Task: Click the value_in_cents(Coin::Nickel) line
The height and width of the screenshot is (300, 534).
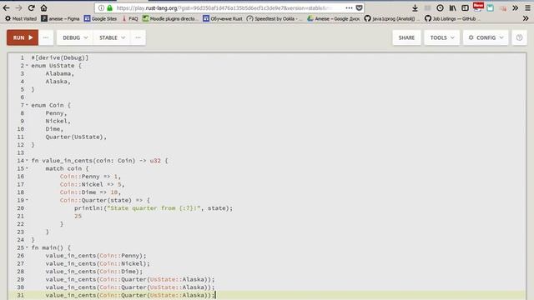Action: [98, 263]
